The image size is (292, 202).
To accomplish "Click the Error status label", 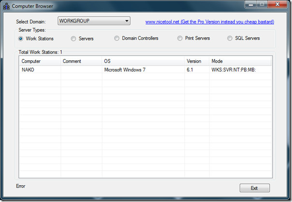I will click(x=20, y=186).
